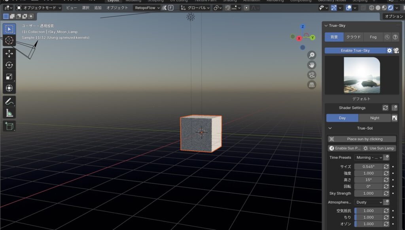
Task: Open the RetopoFlow dropdown
Action: tap(147, 8)
